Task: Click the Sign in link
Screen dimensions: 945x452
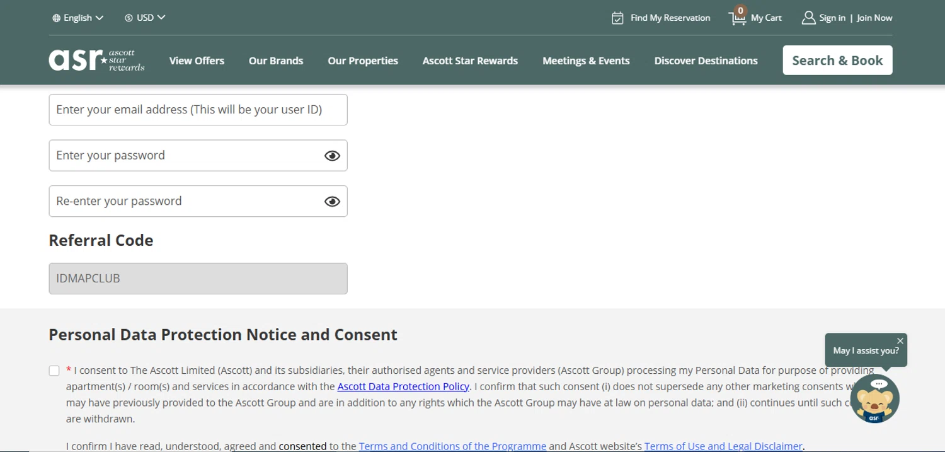Action: coord(832,18)
